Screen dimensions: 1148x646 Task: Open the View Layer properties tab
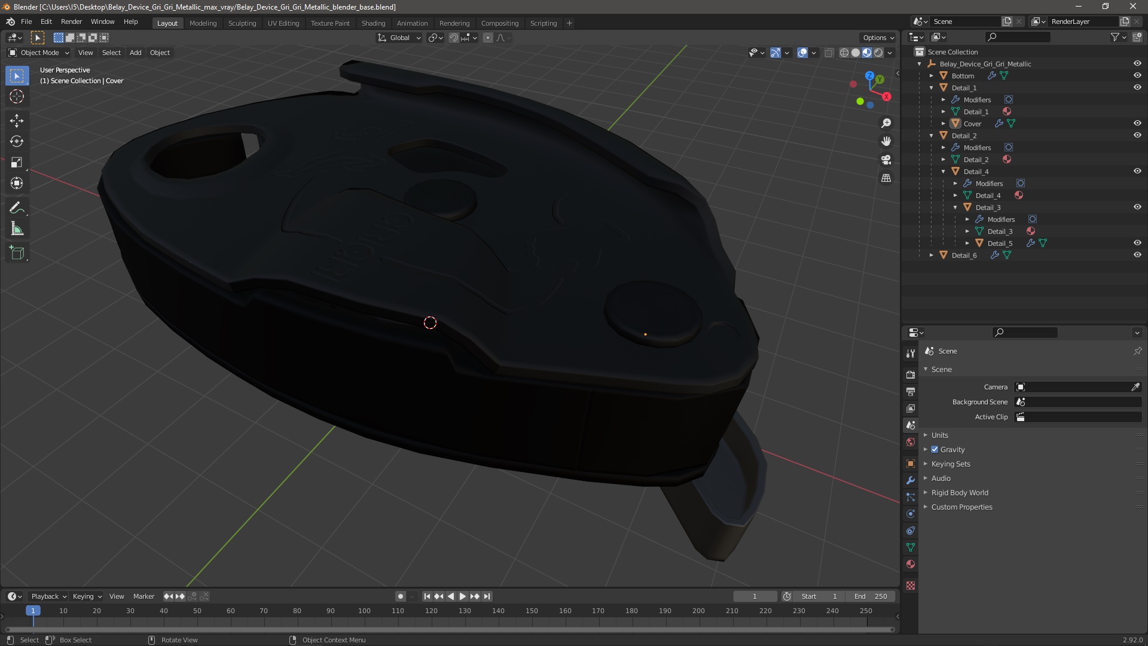pyautogui.click(x=911, y=409)
